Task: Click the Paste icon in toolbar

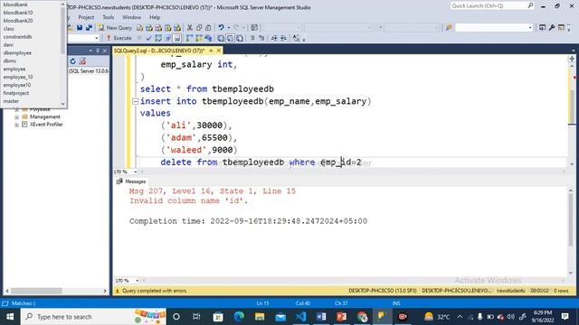Action: tap(208, 28)
